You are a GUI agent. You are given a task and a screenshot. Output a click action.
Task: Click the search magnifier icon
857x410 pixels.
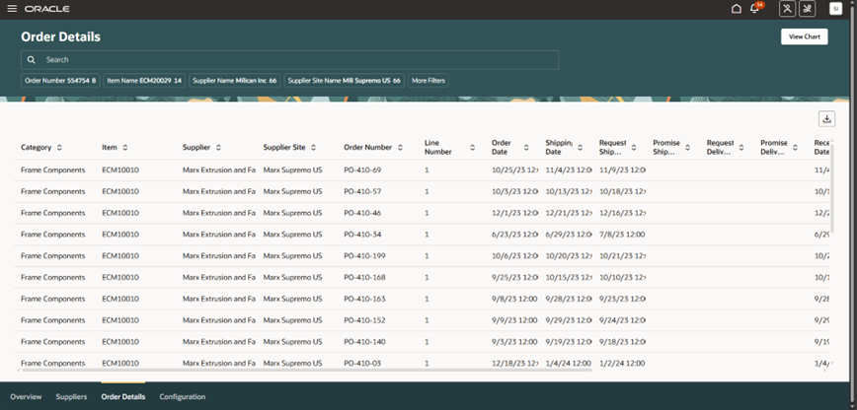point(32,60)
